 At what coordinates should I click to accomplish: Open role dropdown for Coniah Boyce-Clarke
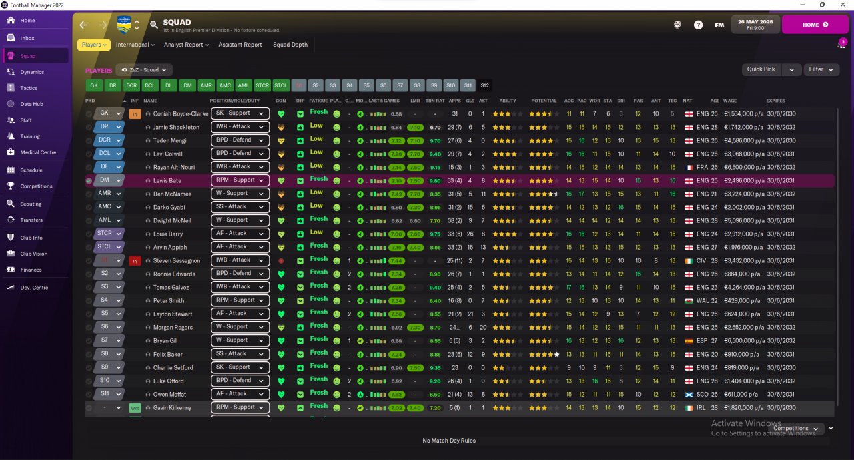(x=240, y=113)
